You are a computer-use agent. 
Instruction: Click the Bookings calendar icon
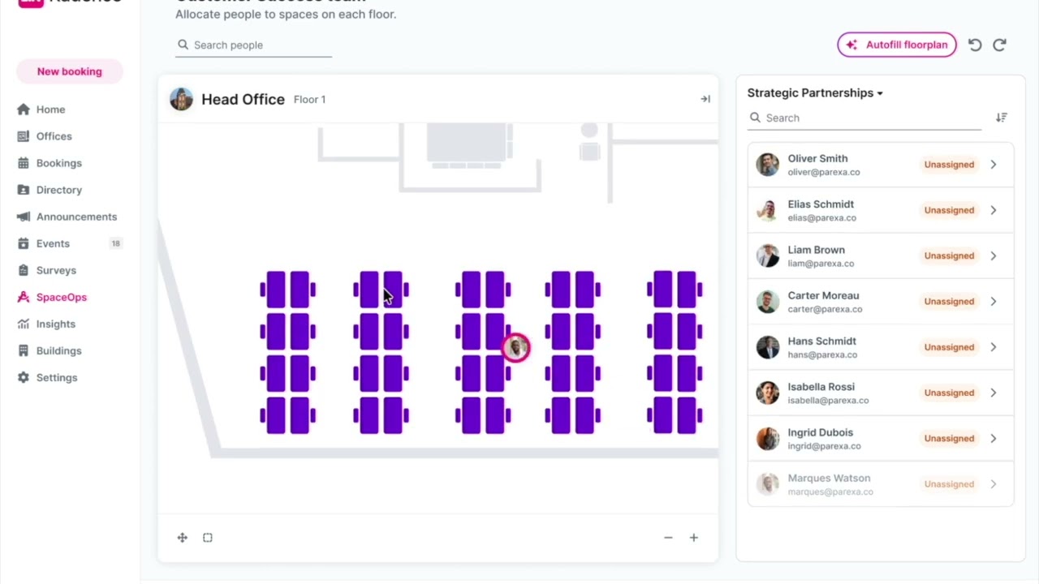[x=23, y=163]
